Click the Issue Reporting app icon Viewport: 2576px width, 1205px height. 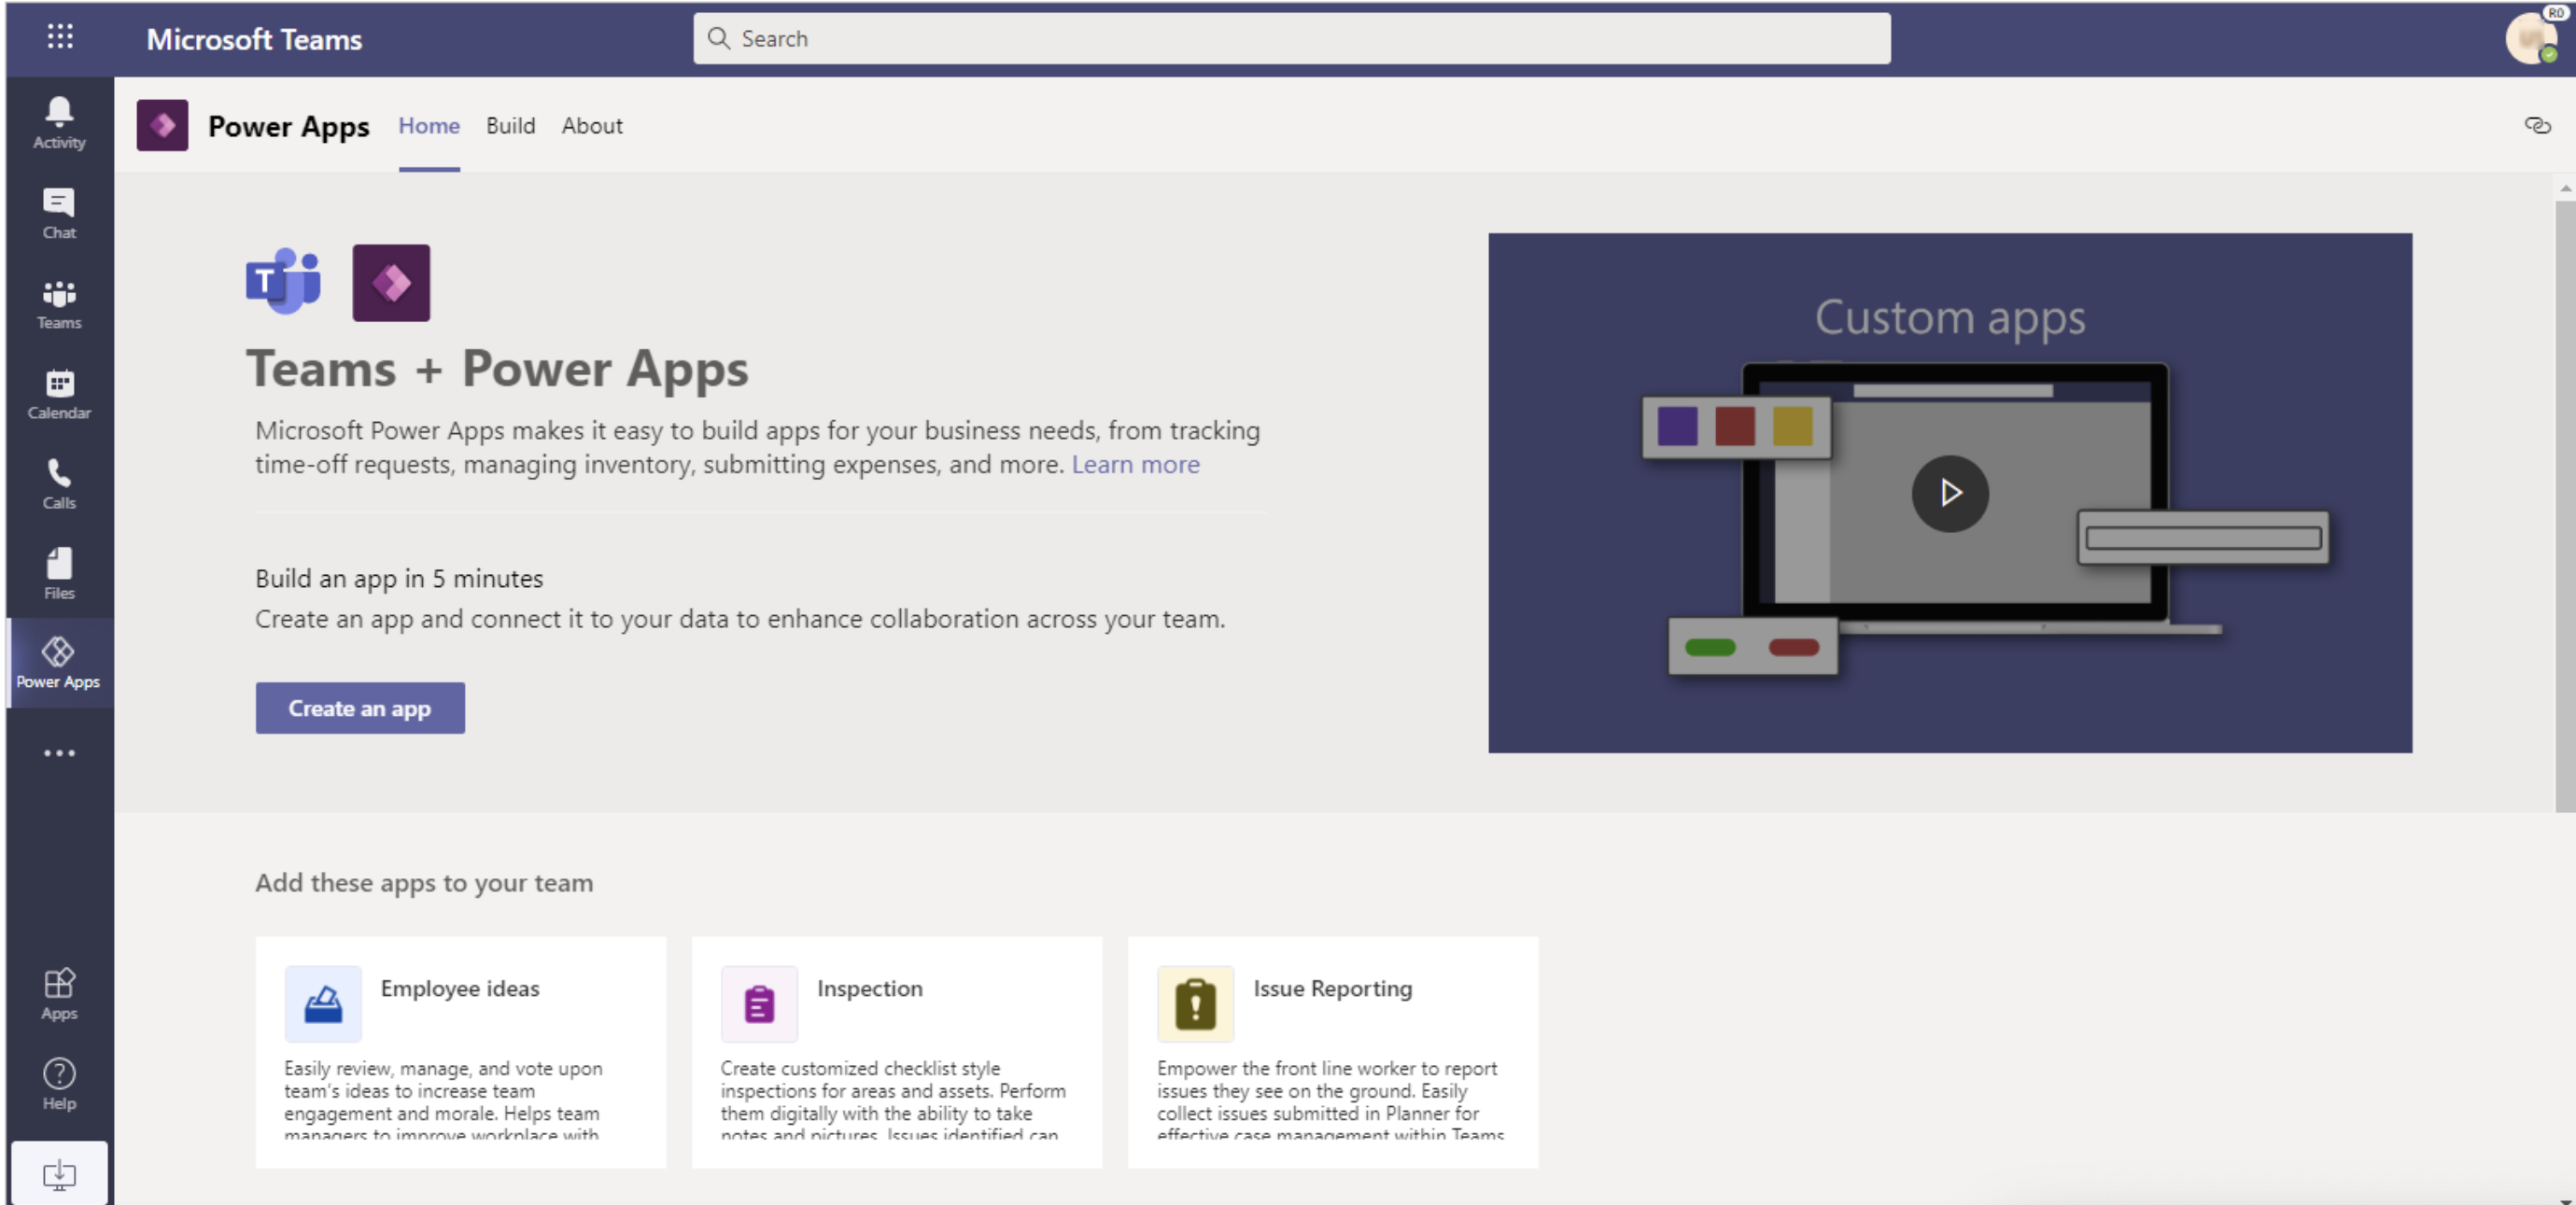coord(1195,1003)
